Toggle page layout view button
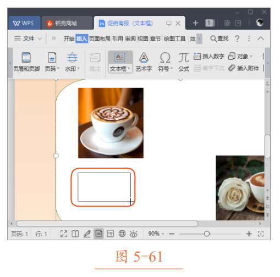The width and height of the screenshot is (280, 277). (x=98, y=234)
